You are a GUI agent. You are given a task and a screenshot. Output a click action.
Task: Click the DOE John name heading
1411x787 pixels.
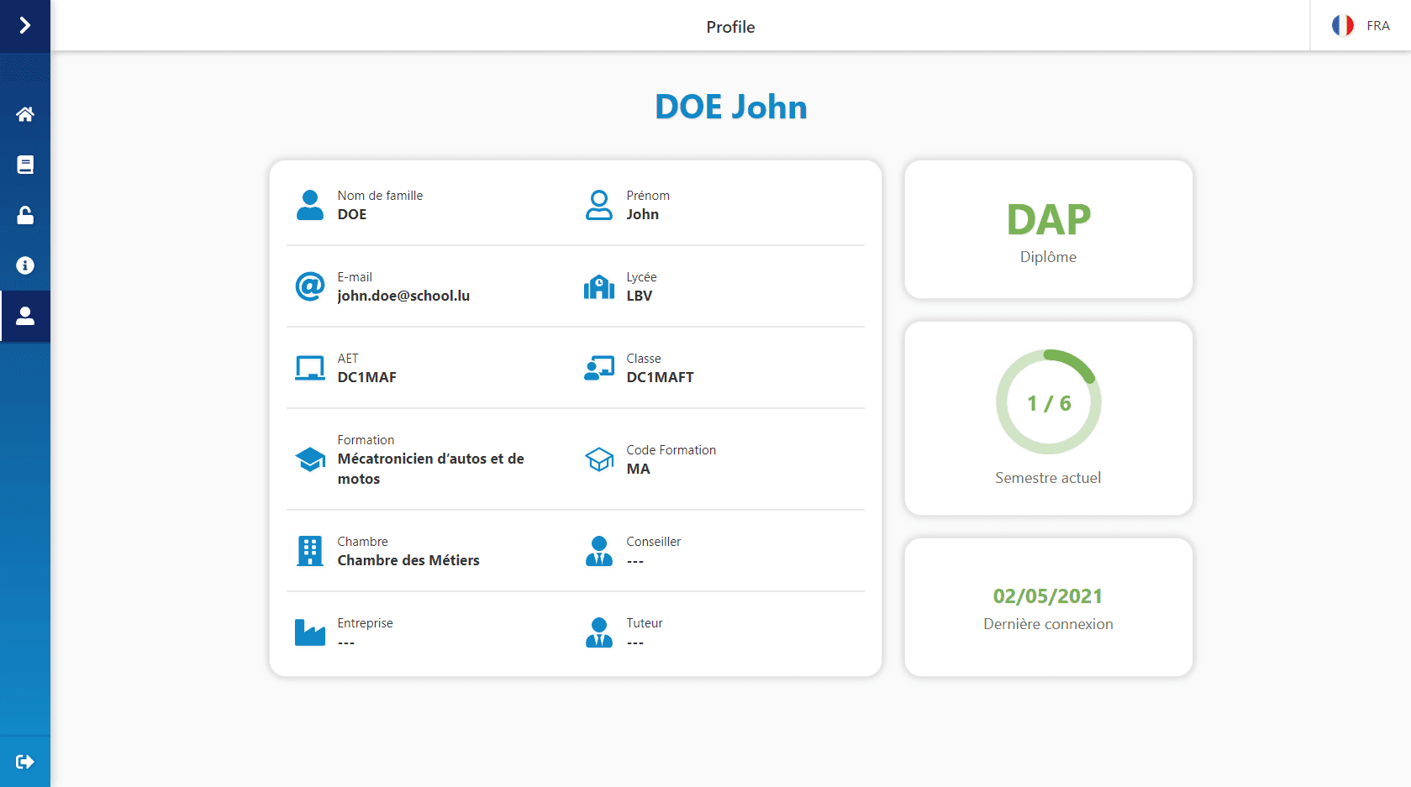coord(730,108)
